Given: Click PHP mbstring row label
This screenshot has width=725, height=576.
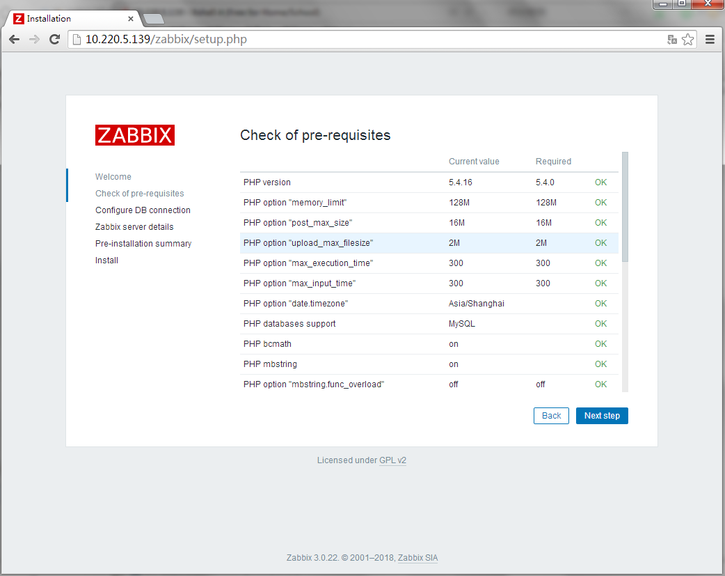Looking at the screenshot, I should click(270, 364).
